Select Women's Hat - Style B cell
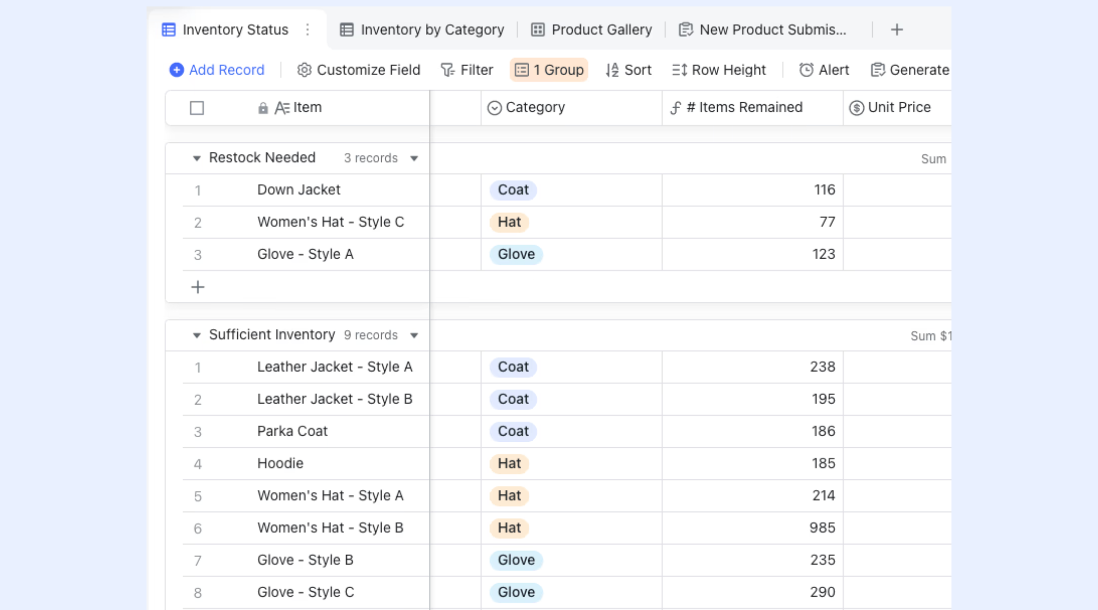This screenshot has width=1098, height=610. [x=330, y=528]
